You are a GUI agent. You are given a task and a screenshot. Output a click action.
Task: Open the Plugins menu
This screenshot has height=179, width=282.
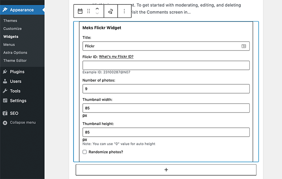[x=17, y=72]
